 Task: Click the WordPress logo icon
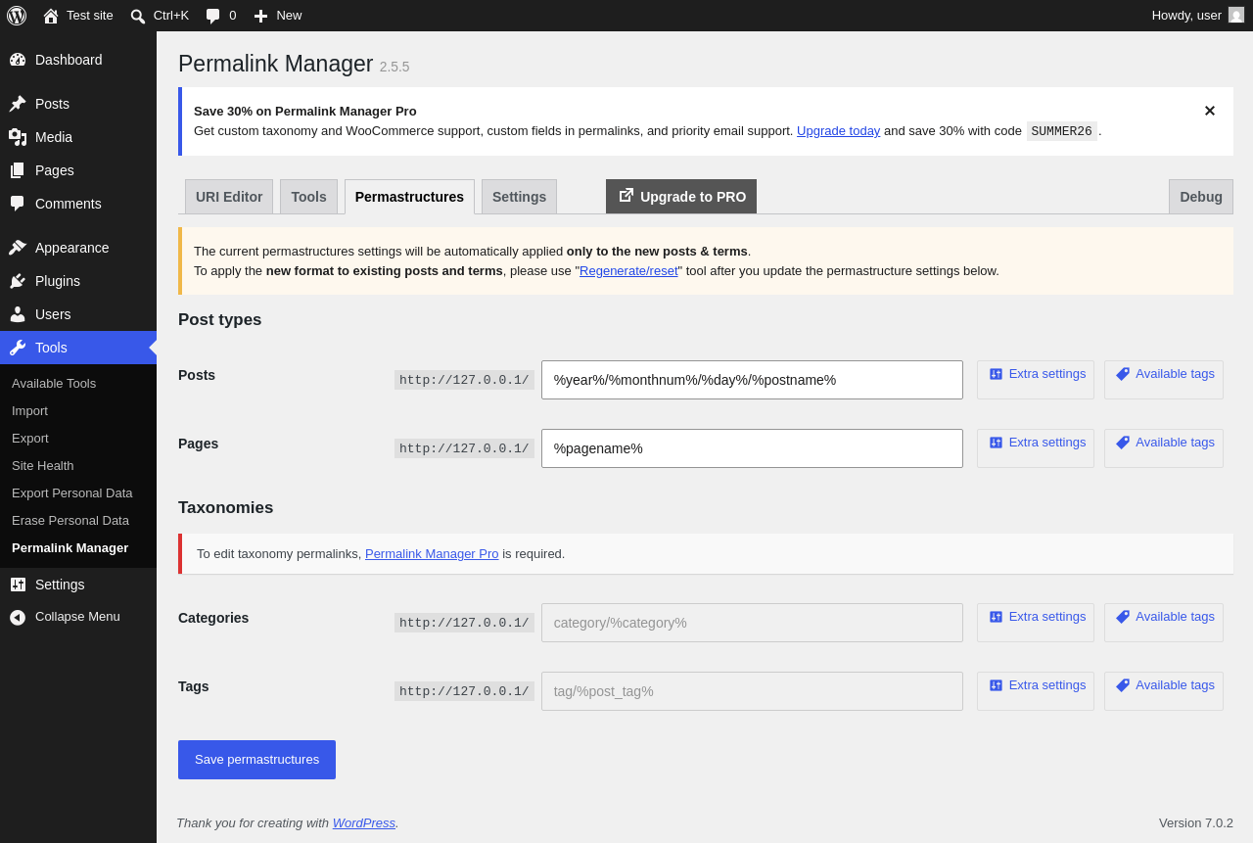coord(17,16)
